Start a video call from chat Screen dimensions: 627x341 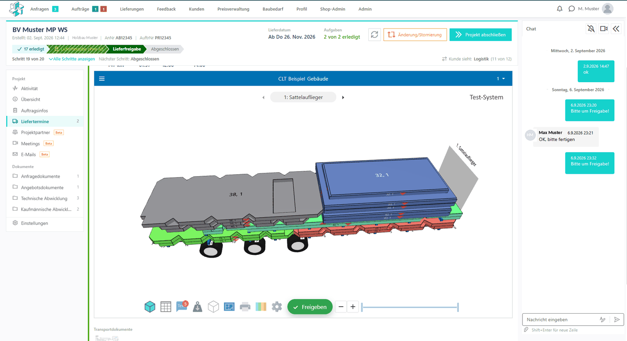(x=604, y=29)
